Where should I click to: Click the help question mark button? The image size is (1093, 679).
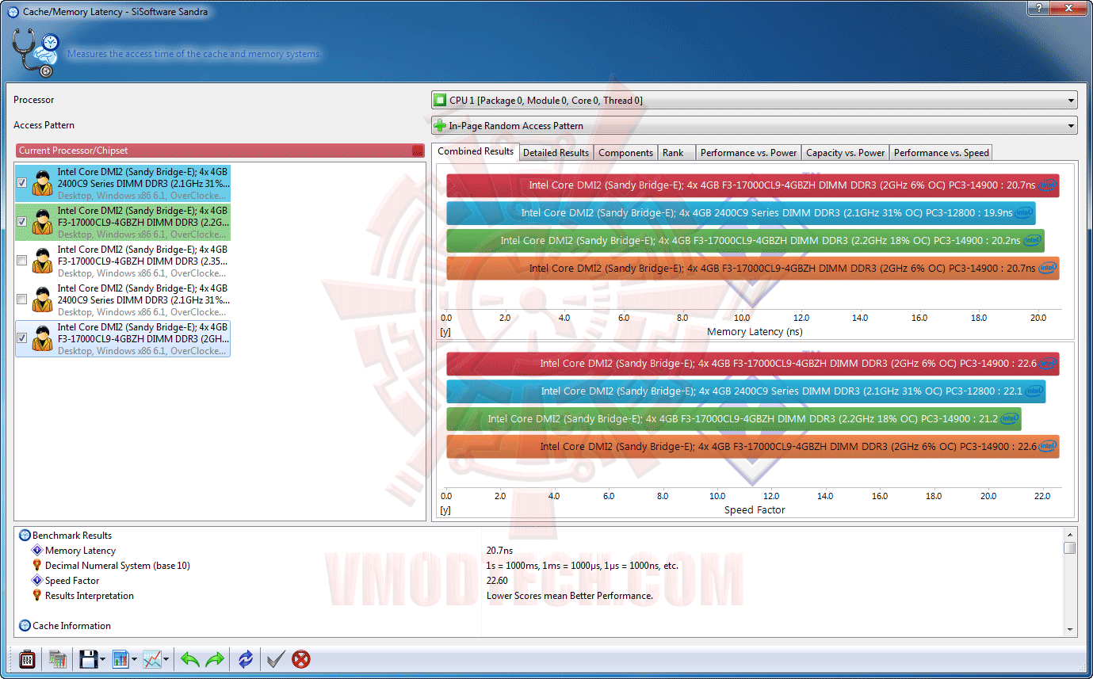(x=1038, y=7)
